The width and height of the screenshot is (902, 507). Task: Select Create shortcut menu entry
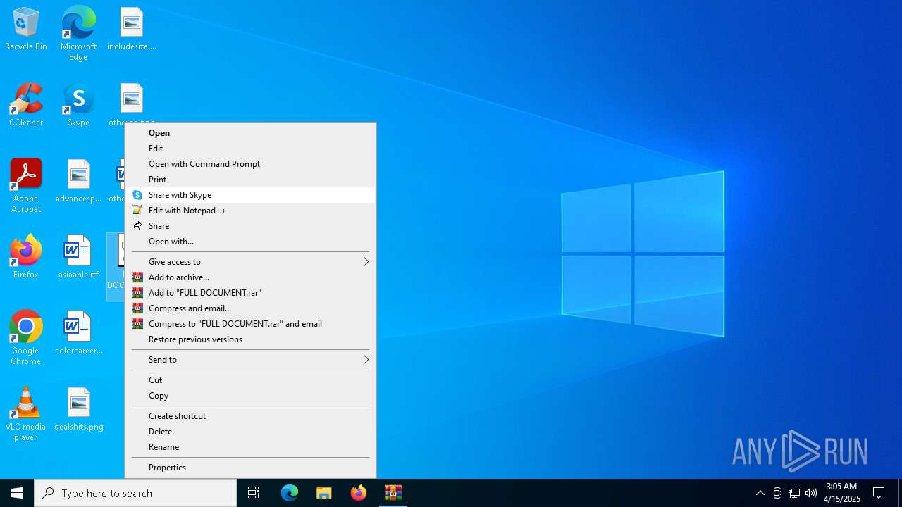[x=250, y=416]
